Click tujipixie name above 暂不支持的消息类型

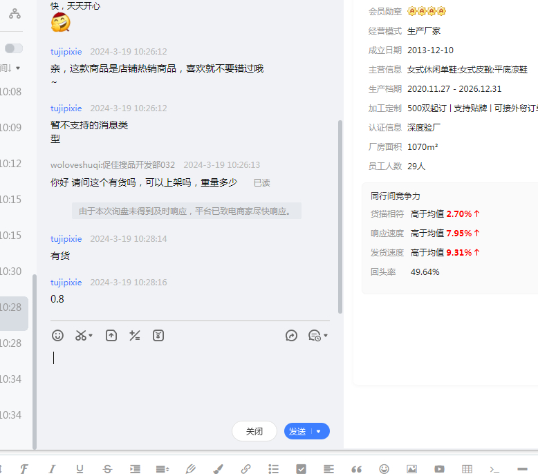(x=66, y=108)
